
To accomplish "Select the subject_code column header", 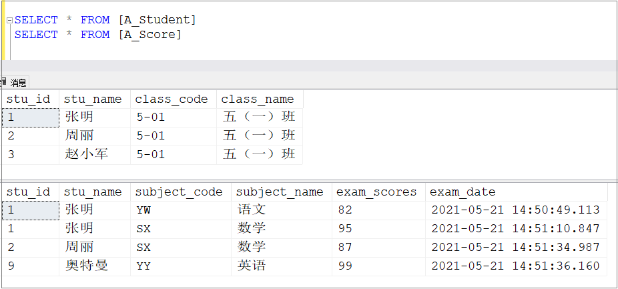I will [x=179, y=192].
